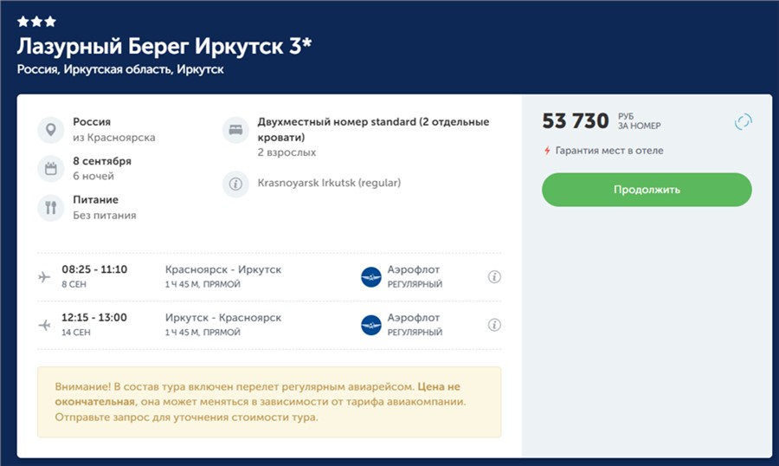Click the plane icon of the 08:25 flight
The width and height of the screenshot is (779, 466).
click(45, 277)
